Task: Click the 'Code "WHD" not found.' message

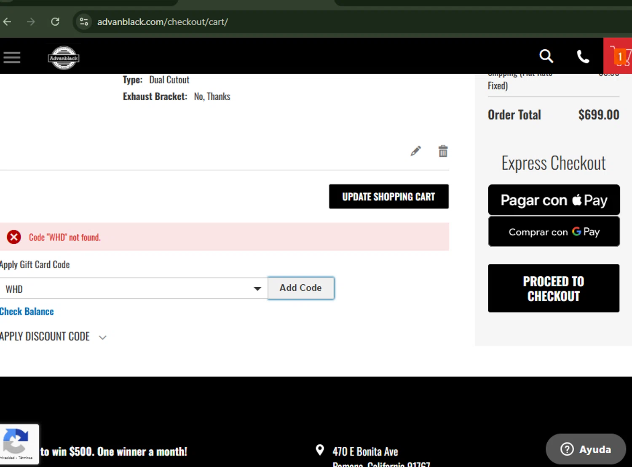Action: click(65, 238)
